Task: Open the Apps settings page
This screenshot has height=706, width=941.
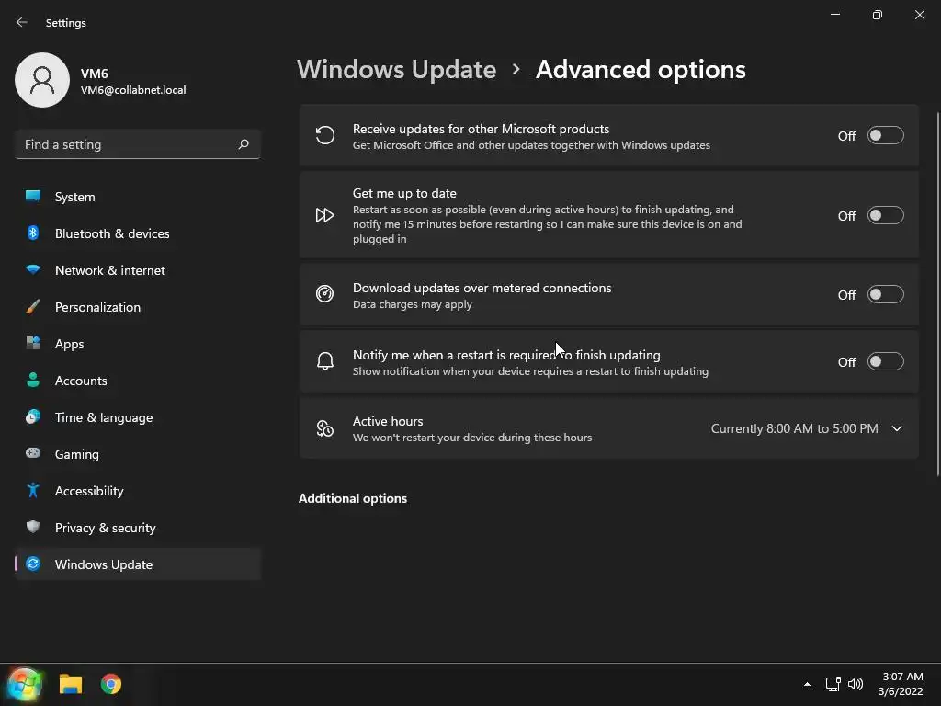Action: (x=138, y=344)
